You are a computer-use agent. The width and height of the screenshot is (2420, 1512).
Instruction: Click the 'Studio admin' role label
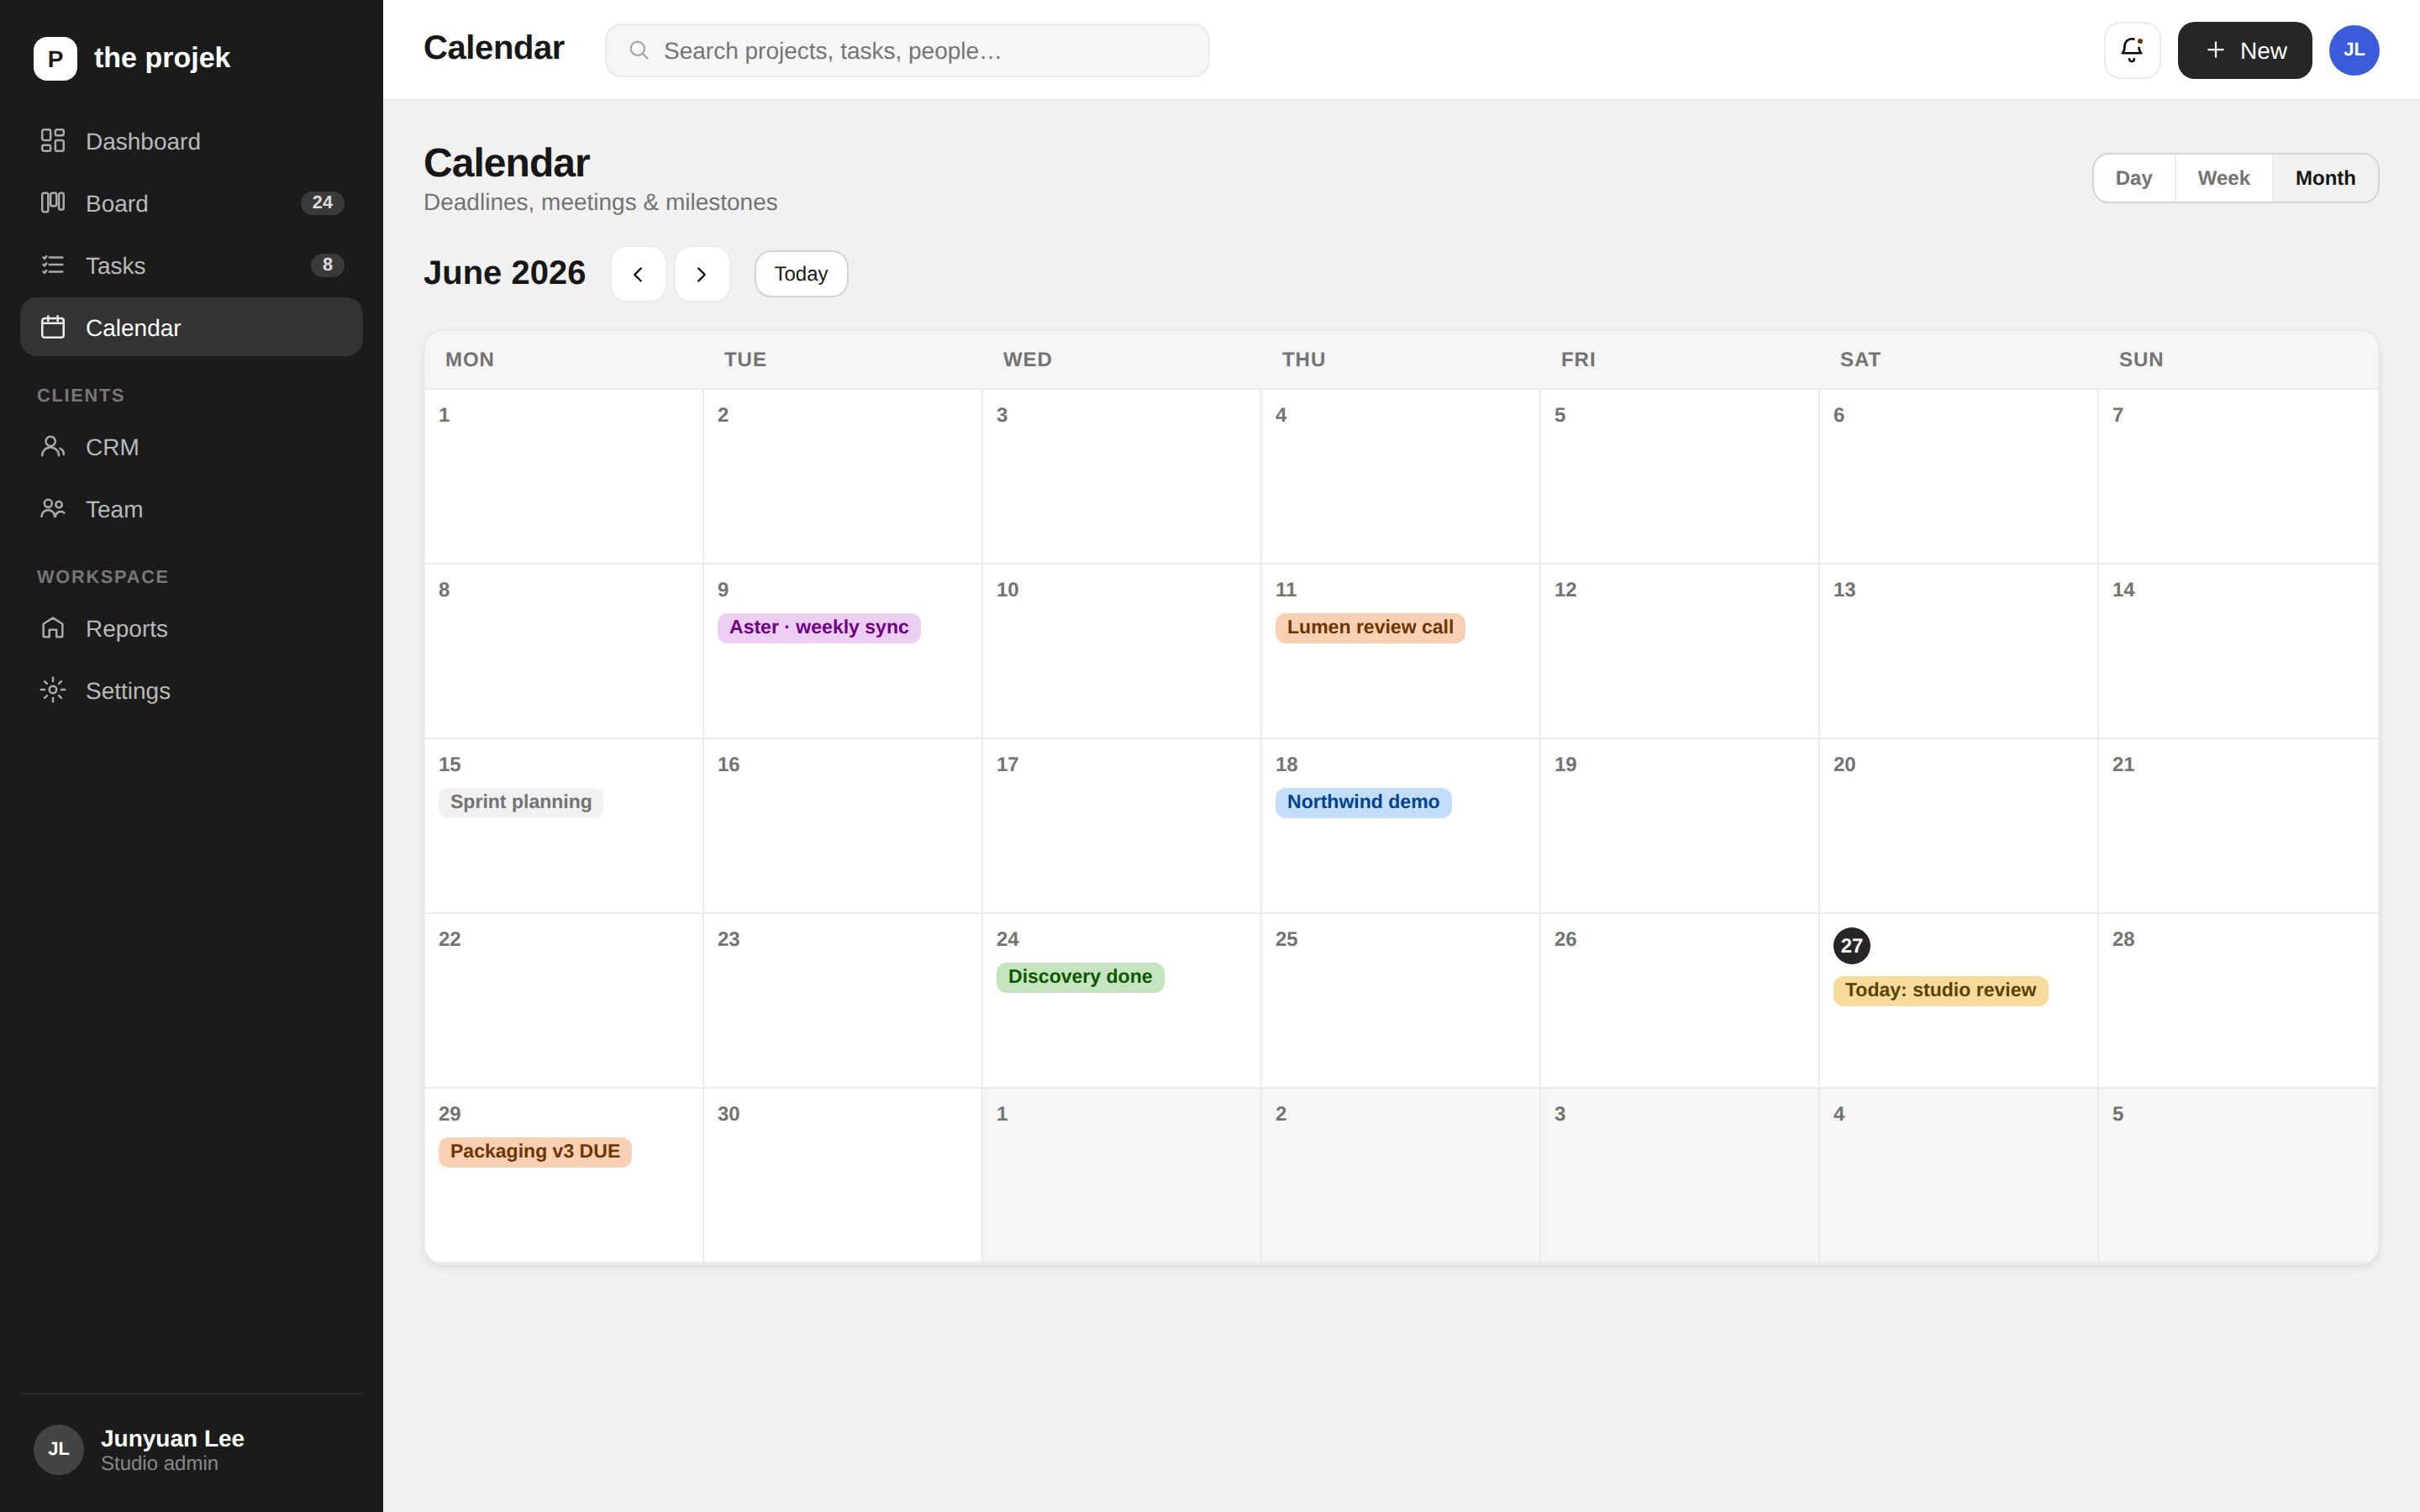coord(159,1464)
